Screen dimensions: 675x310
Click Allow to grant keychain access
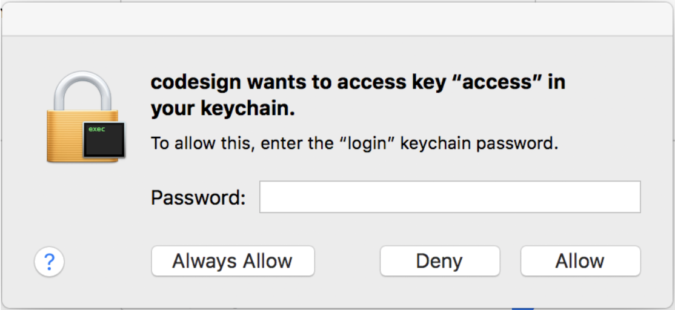pos(580,261)
